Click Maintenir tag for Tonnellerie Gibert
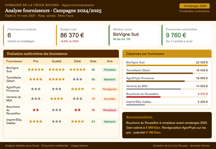 click(x=110, y=80)
